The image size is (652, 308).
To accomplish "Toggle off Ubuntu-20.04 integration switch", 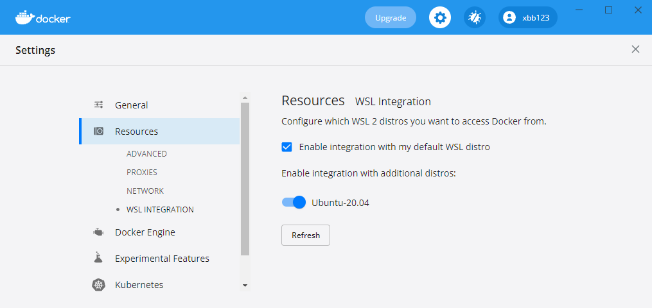I will [294, 203].
